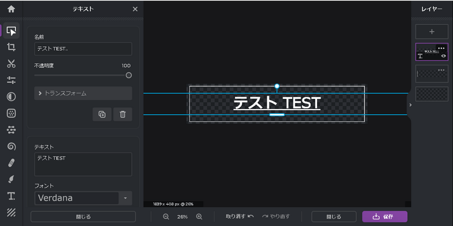Screen dimensions: 453x226
Task: Select the Draw brush tool
Action: coord(11,179)
